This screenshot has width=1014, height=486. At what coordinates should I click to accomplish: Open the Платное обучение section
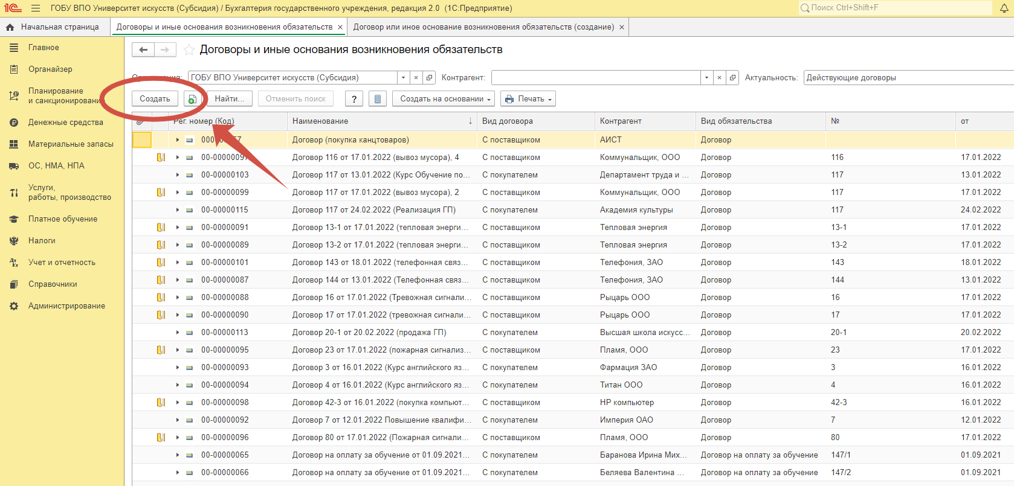(62, 219)
